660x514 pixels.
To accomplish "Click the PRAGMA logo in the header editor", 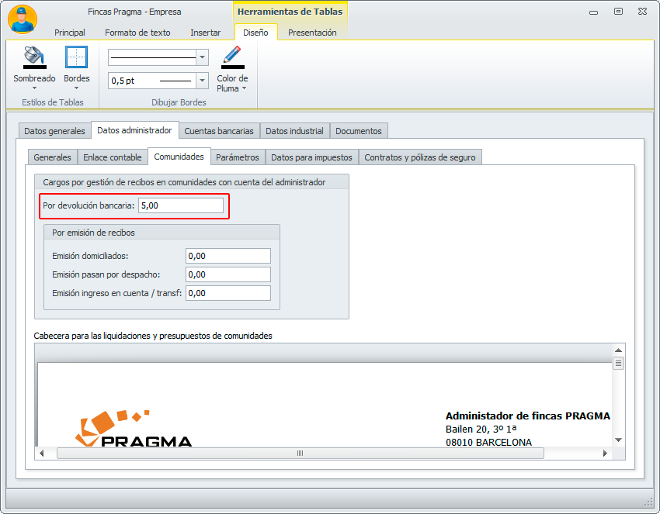I will click(x=134, y=428).
